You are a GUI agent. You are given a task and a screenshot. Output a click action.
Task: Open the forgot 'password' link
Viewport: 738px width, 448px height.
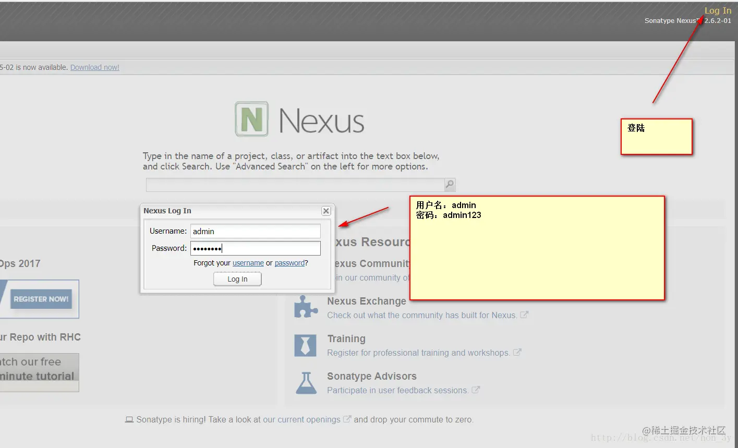tap(289, 263)
